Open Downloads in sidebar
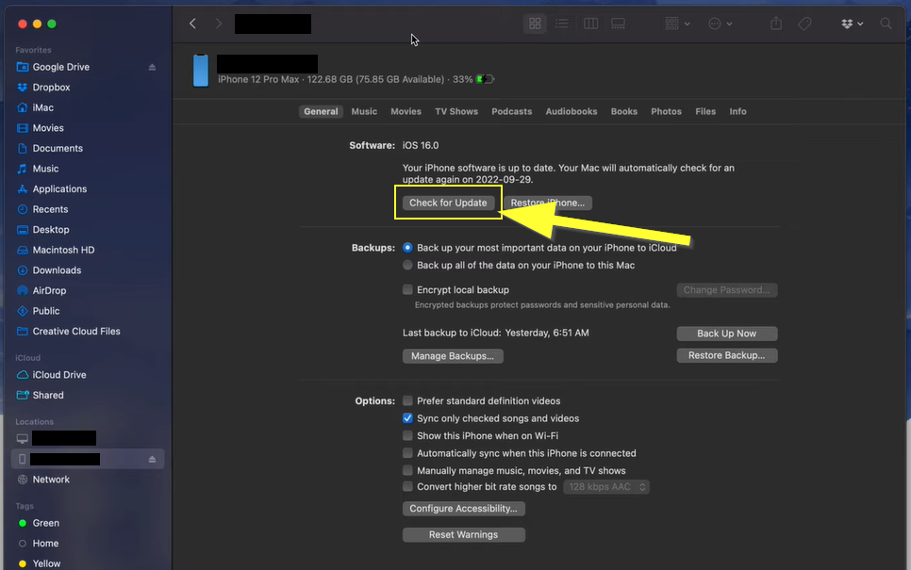Screen dimensions: 911x570 [57, 270]
